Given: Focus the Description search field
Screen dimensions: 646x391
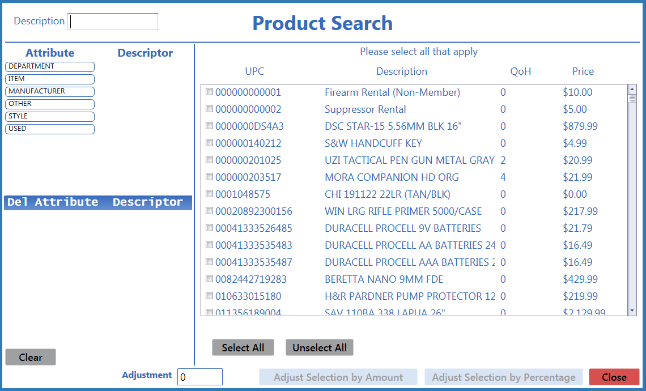Looking at the screenshot, I should click(113, 22).
